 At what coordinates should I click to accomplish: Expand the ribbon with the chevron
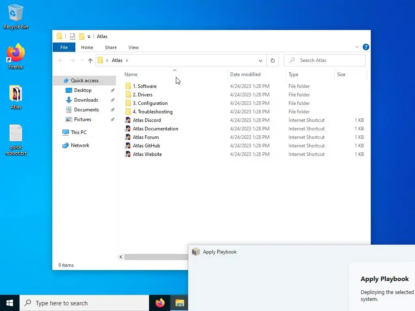(357, 47)
